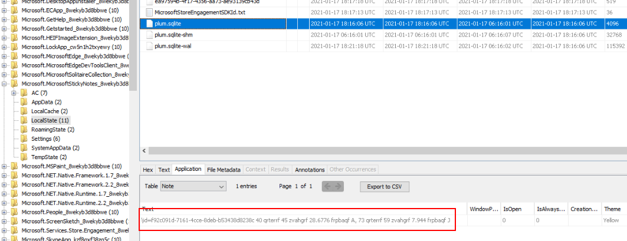Select the plum.sqlite-wal file name
Screen dimensions: 627x241
point(173,47)
